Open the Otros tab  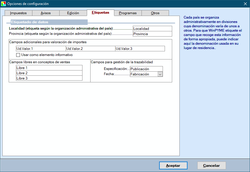tap(155, 13)
